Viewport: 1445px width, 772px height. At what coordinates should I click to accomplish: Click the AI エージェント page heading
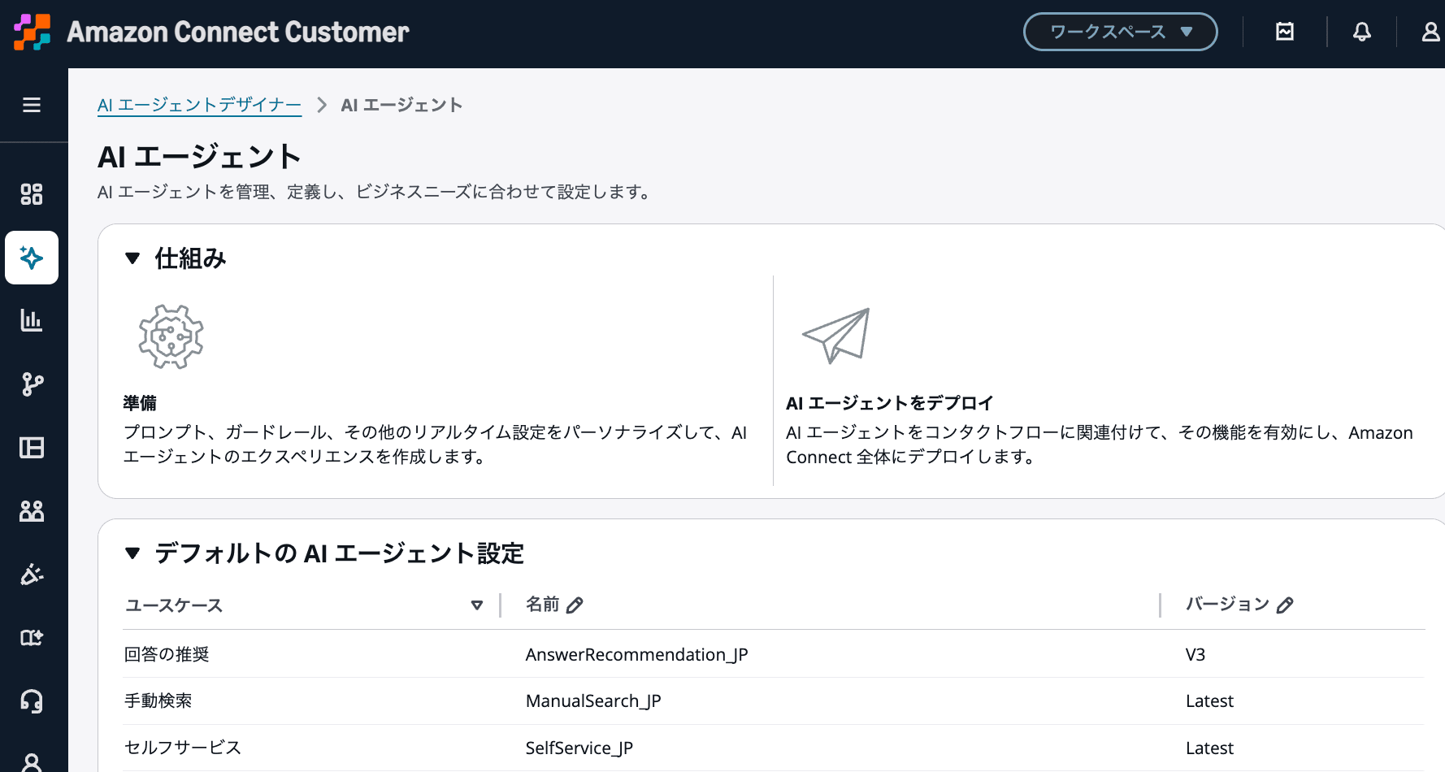click(199, 156)
